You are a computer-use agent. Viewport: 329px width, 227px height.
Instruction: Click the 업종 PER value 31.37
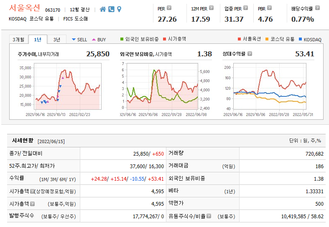[234, 19]
